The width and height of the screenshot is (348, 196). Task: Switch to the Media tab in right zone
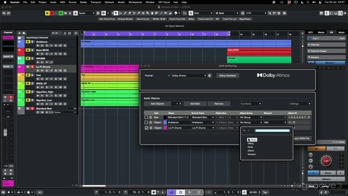(x=321, y=33)
